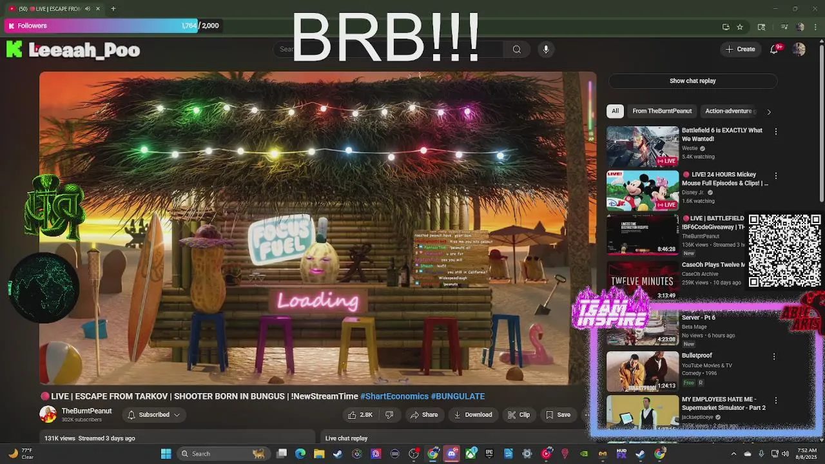Image resolution: width=825 pixels, height=464 pixels.
Task: Open CaseOh Plays Twelve Minutes title
Action: pos(713,265)
